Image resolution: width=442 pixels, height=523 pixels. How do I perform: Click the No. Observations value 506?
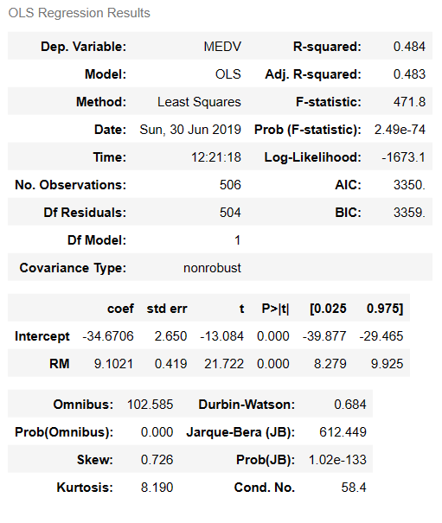pos(230,185)
